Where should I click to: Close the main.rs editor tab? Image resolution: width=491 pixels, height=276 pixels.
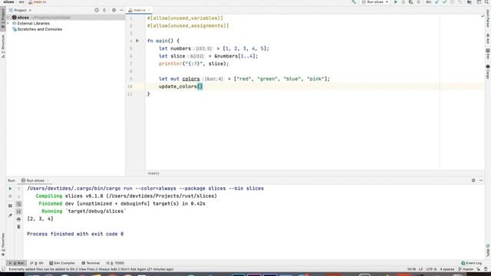coord(149,10)
